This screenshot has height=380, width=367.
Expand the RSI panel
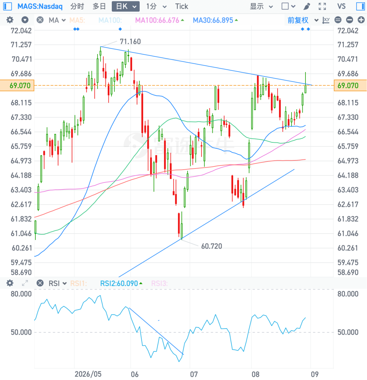[25, 283]
